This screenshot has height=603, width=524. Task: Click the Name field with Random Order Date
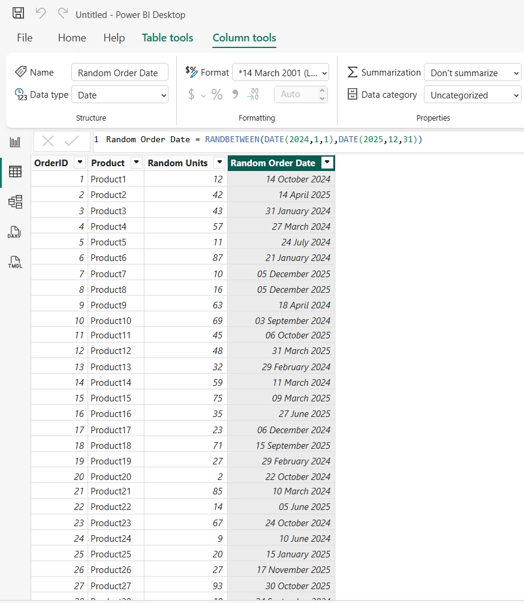pos(120,72)
